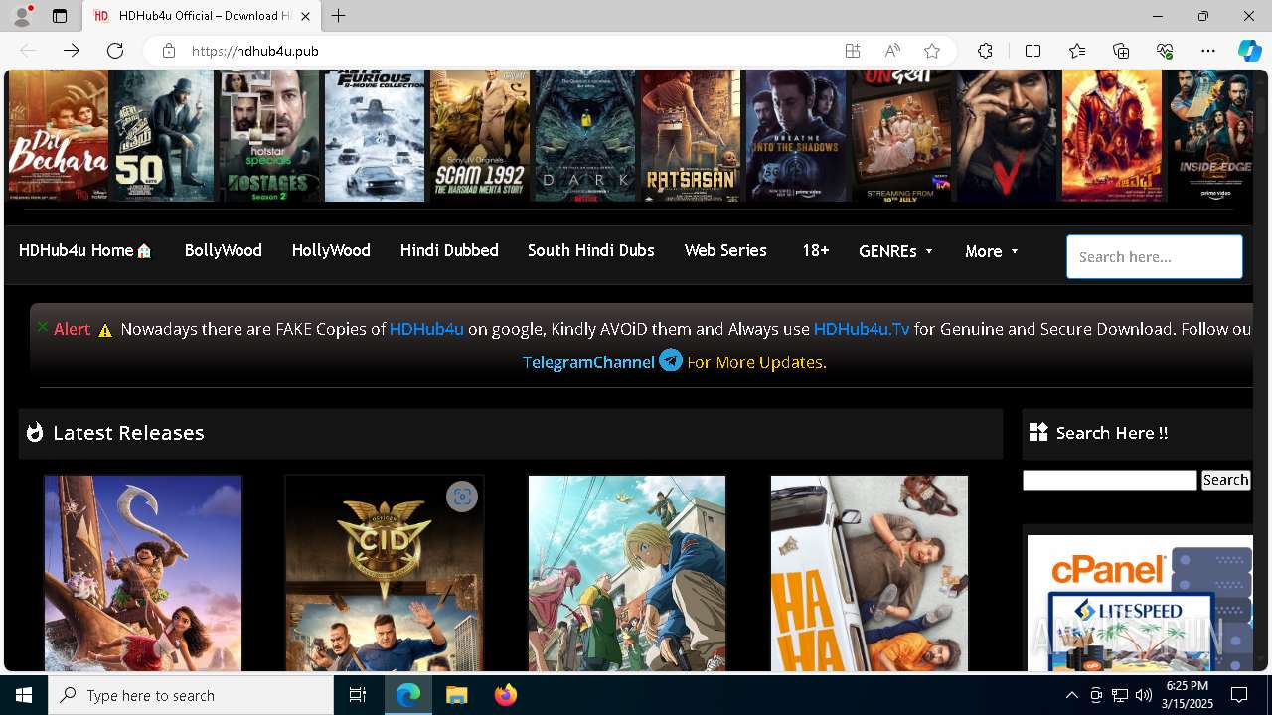Open the Dil Bechara banner poster

pos(59,136)
